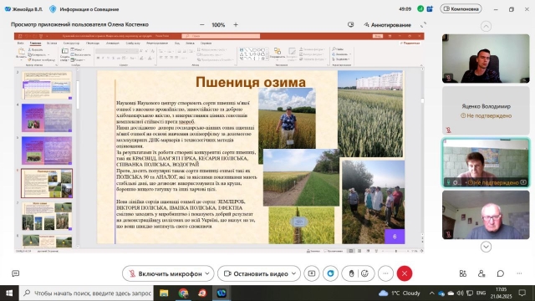This screenshot has width=535, height=301.
Task: Open the apps panel icon
Action: 462,273
